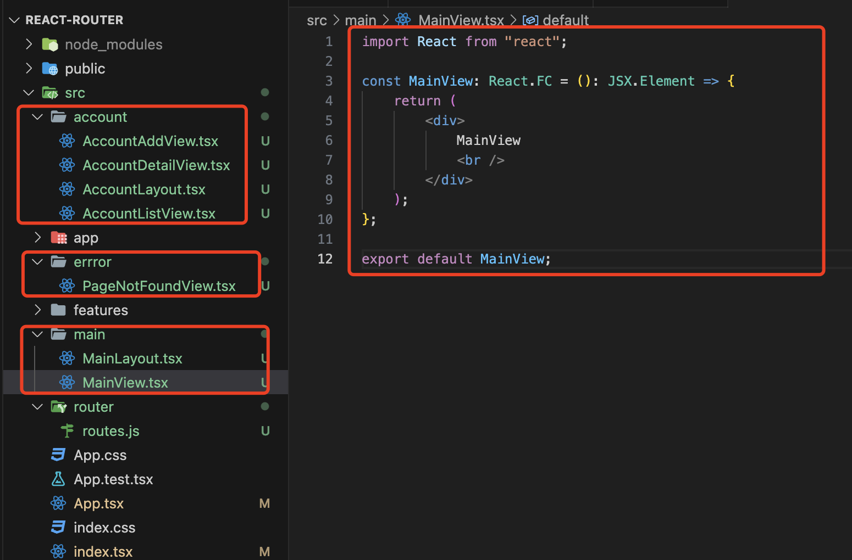Viewport: 852px width, 560px height.
Task: Click the "react" string in import line
Action: [532, 42]
